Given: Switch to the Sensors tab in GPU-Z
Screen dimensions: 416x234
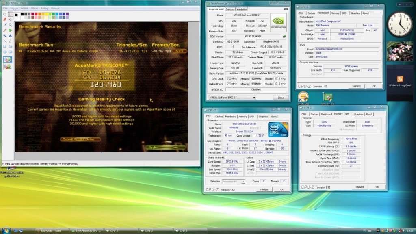Looking at the screenshot, I should click(x=230, y=9).
